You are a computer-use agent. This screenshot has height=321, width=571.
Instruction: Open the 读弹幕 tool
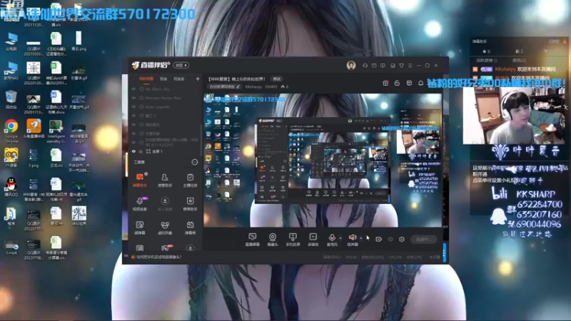[x=139, y=228]
